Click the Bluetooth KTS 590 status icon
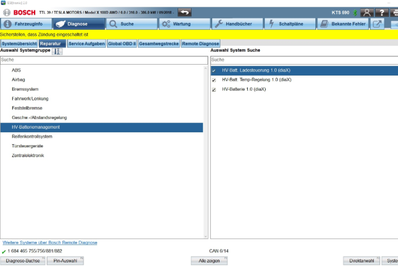398x266 pixels. coord(355,12)
